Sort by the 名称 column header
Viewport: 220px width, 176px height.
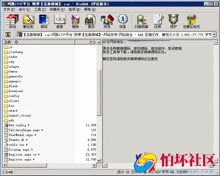pyautogui.click(x=39, y=42)
